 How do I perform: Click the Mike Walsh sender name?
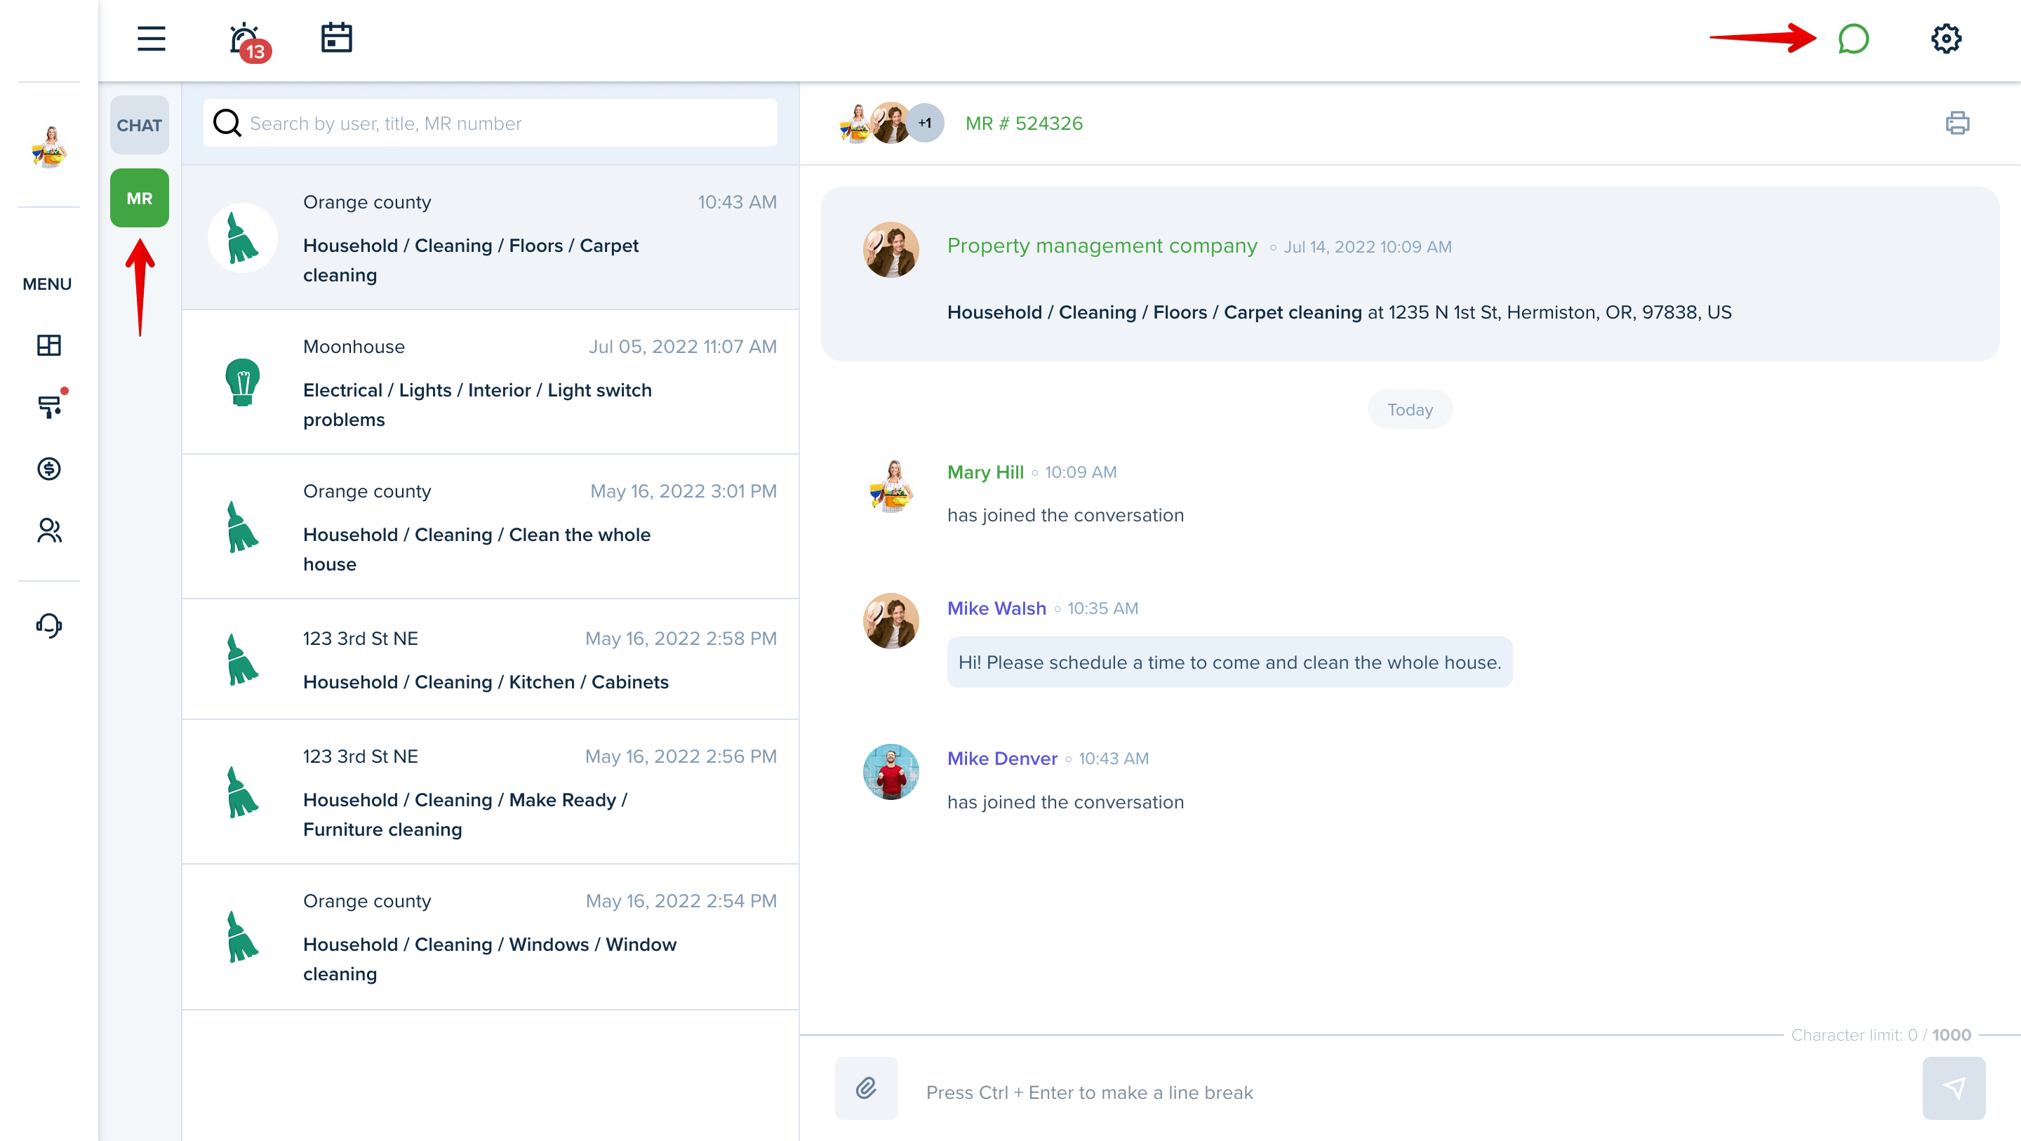tap(996, 608)
